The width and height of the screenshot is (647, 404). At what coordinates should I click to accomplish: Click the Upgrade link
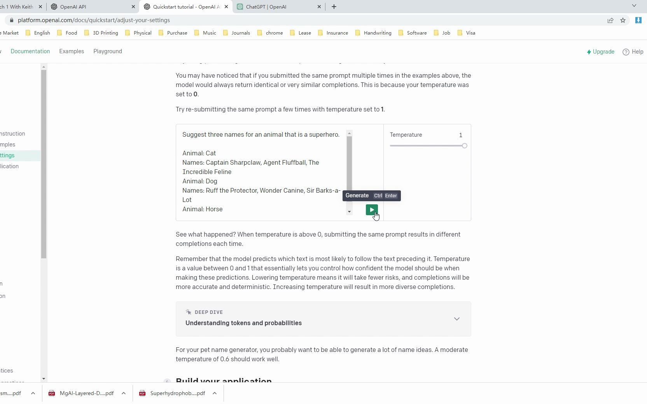[x=601, y=52]
